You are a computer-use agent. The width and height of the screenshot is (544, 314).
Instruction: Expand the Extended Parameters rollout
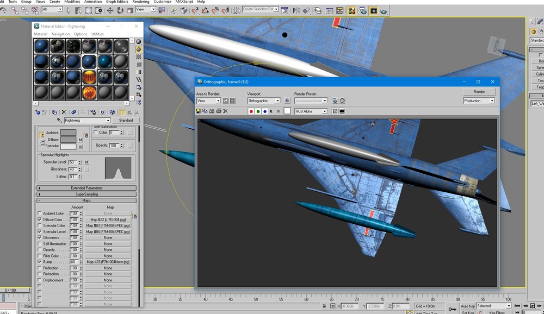tap(86, 188)
